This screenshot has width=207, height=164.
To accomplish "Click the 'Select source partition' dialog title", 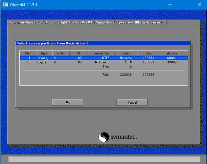I will coord(53,43).
